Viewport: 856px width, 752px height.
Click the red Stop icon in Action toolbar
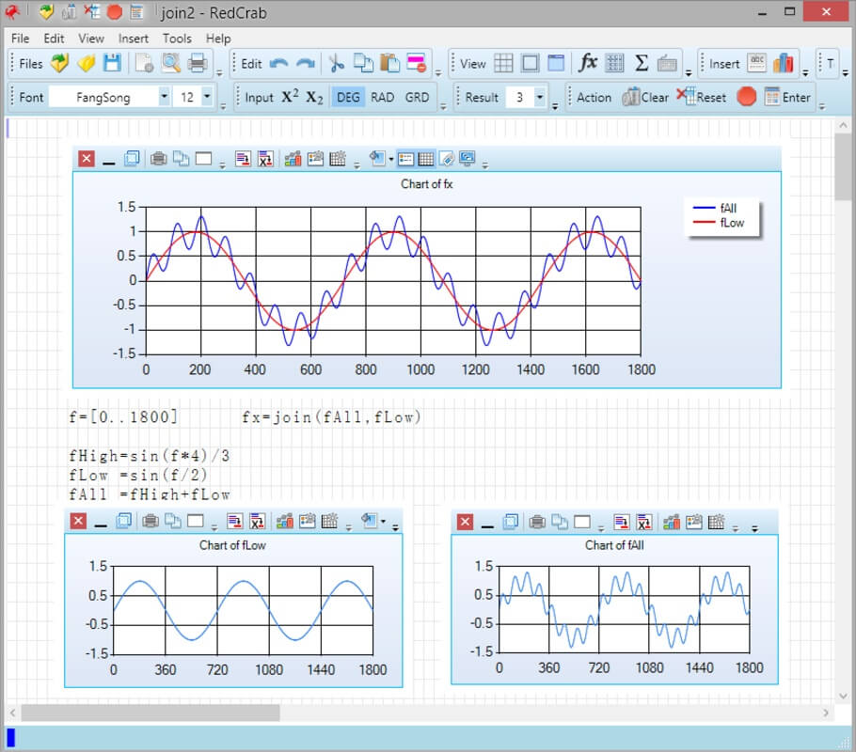[x=746, y=97]
